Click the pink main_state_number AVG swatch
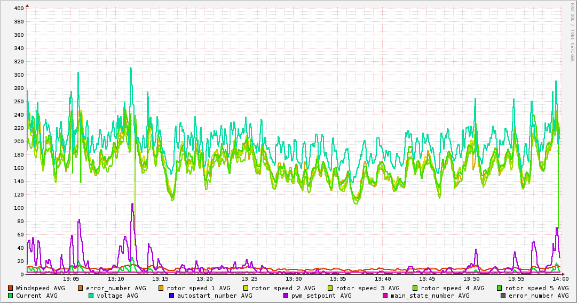Viewport: 577px width, 303px height. point(385,296)
